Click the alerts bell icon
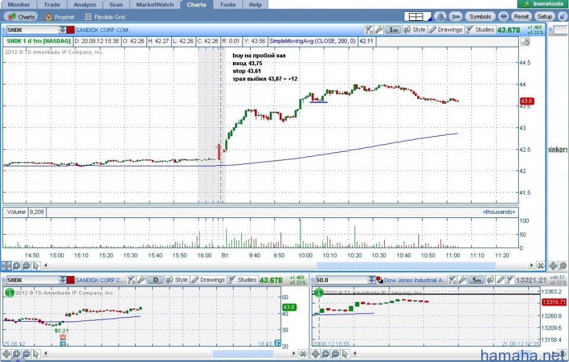This screenshot has width=569, height=362. click(440, 17)
